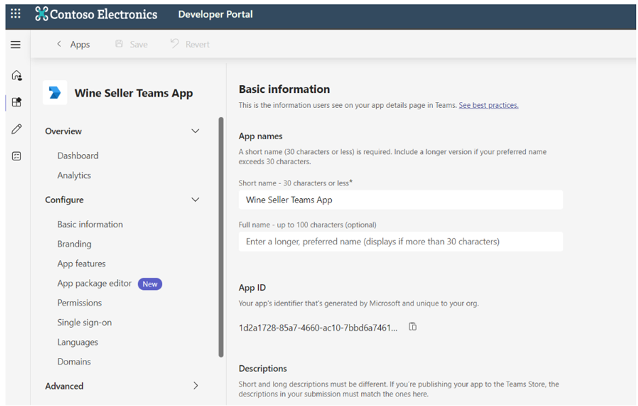Click the Advanced section heading
The width and height of the screenshot is (638, 406).
64,386
